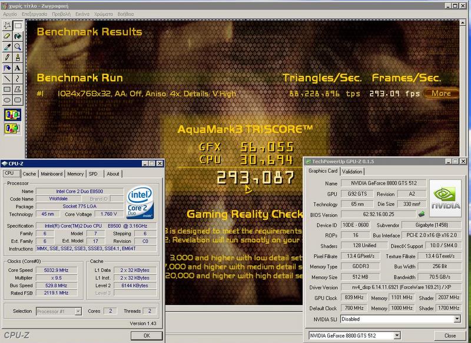471x343 pixels.
Task: Click the BIOS Version 62.92.16.00.25 field
Action: click(379, 214)
